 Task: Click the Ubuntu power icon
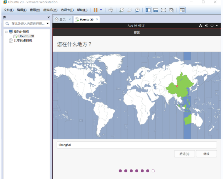pyautogui.click(x=212, y=26)
